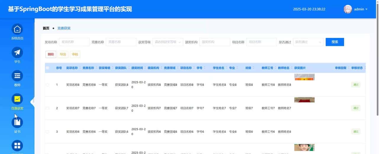The image size is (379, 154).
Task: Select cell 专业7
Action: pyautogui.click(x=233, y=108)
